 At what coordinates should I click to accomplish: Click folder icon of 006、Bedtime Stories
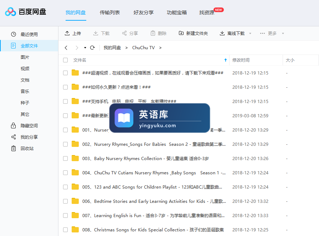75,201
